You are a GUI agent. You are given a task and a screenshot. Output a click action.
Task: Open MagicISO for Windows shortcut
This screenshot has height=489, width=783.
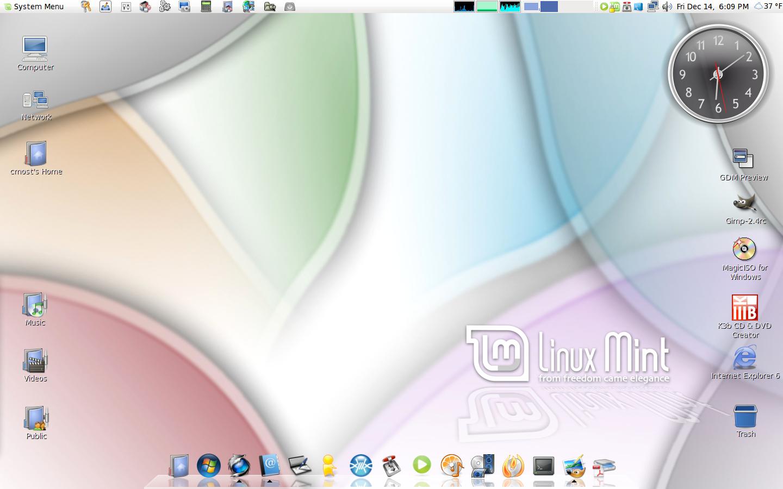pos(744,259)
